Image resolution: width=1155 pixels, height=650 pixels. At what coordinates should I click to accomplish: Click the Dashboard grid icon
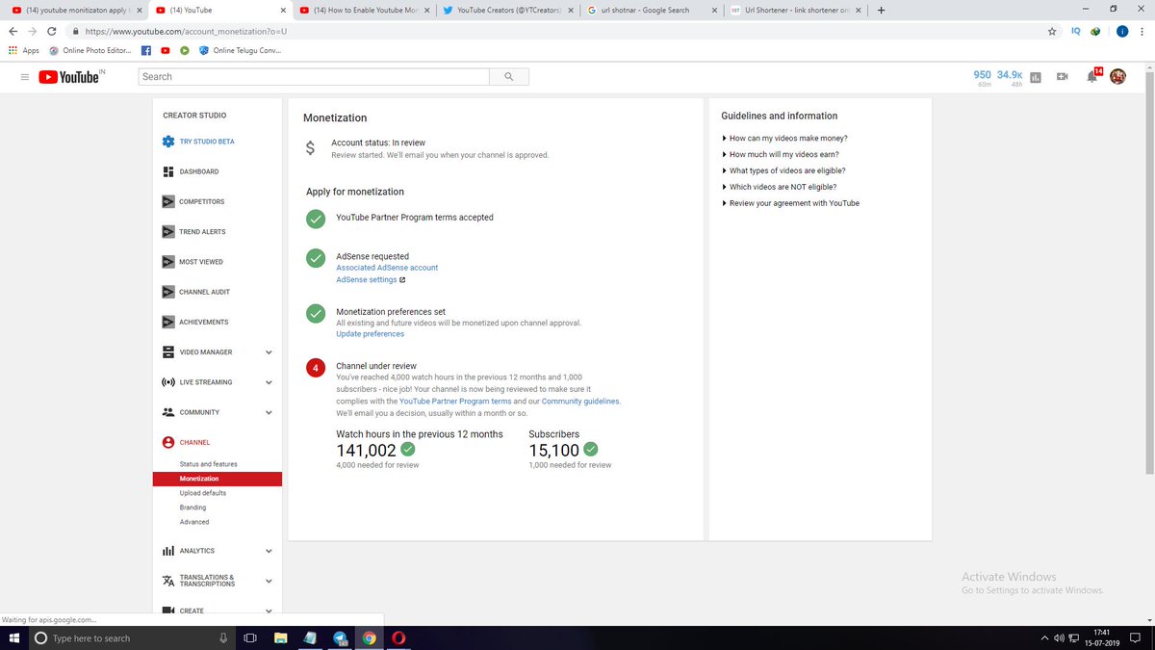point(168,171)
